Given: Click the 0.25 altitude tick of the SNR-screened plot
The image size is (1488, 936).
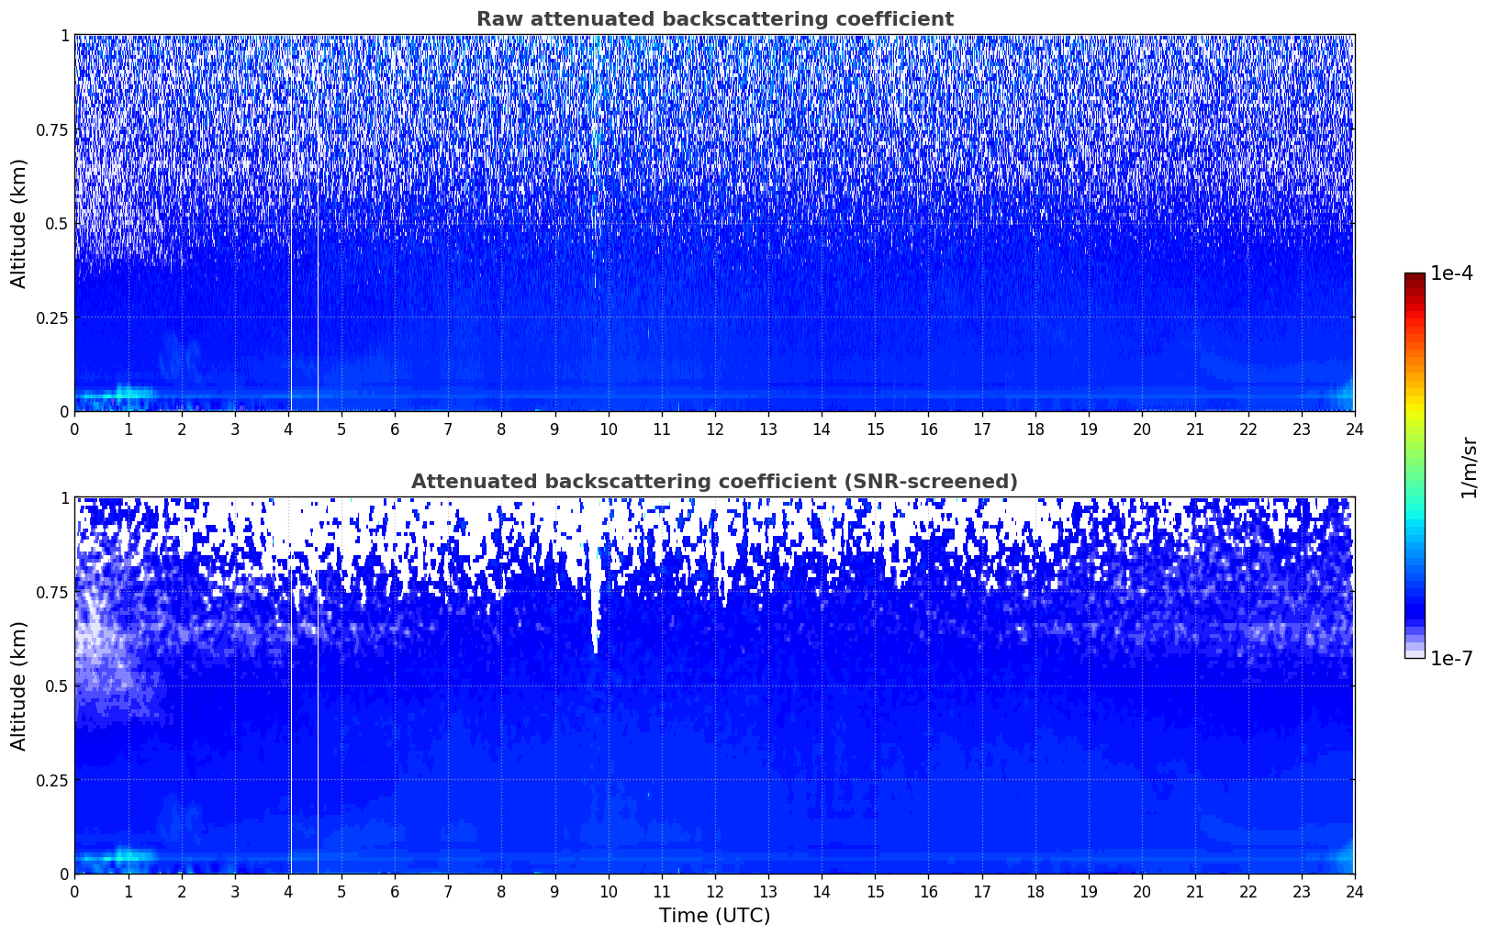Looking at the screenshot, I should 52,780.
